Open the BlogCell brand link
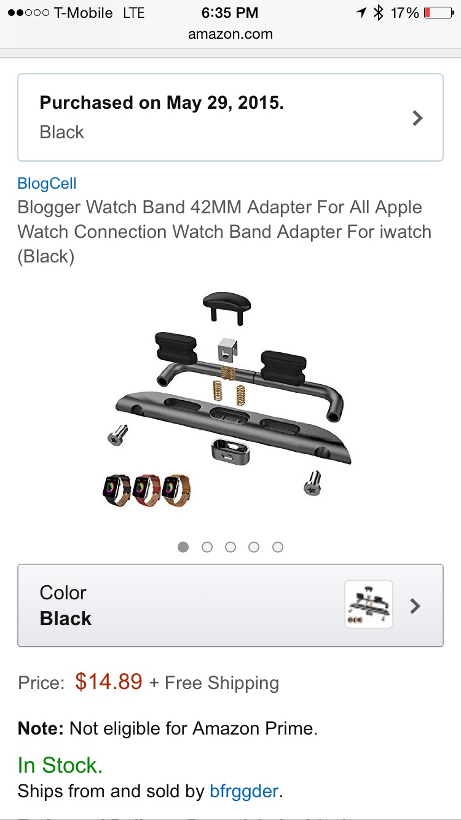The height and width of the screenshot is (820, 461). 47,183
